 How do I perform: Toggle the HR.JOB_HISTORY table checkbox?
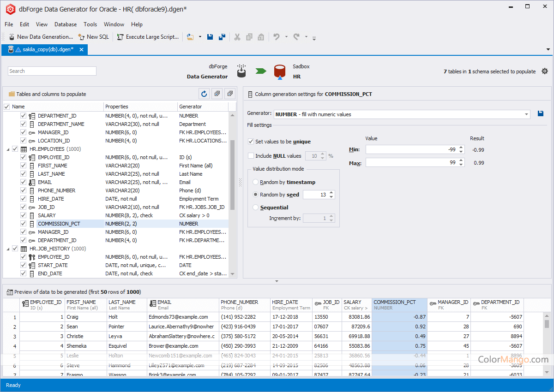[x=15, y=249]
